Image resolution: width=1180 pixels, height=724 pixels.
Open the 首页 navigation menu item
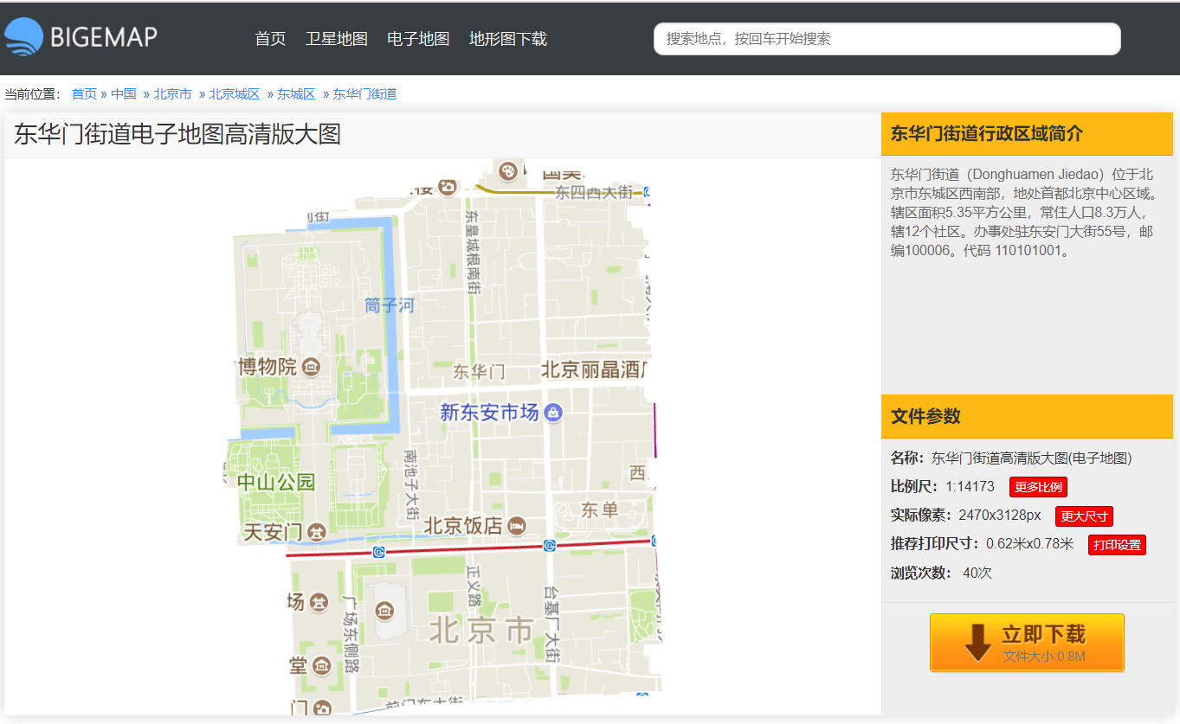(x=270, y=39)
